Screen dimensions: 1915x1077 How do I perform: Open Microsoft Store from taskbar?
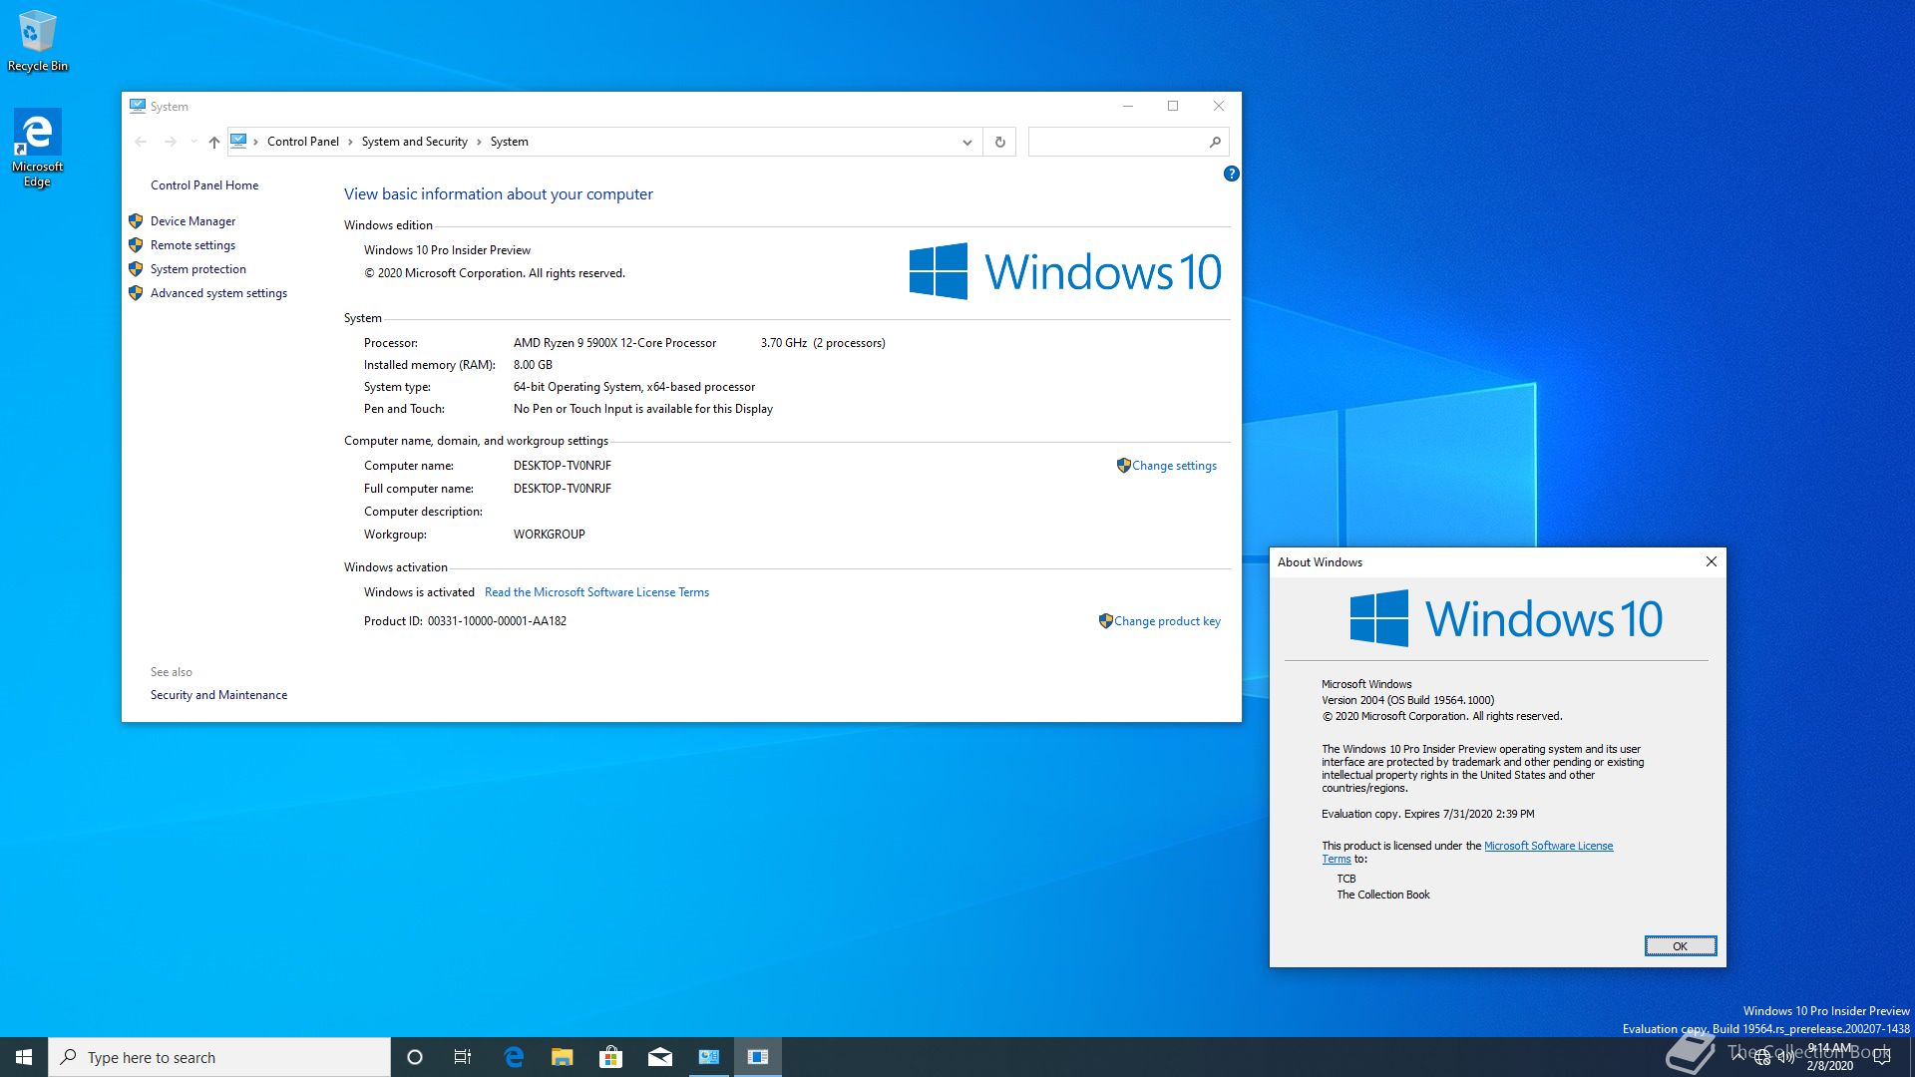(x=610, y=1057)
